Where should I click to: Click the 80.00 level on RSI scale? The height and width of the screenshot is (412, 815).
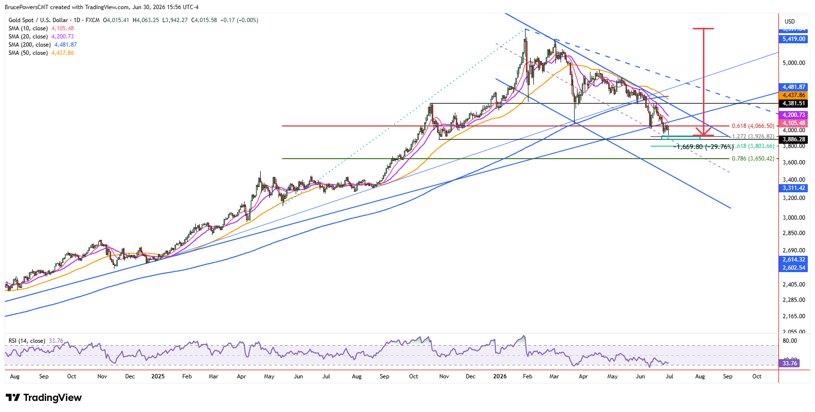click(790, 341)
